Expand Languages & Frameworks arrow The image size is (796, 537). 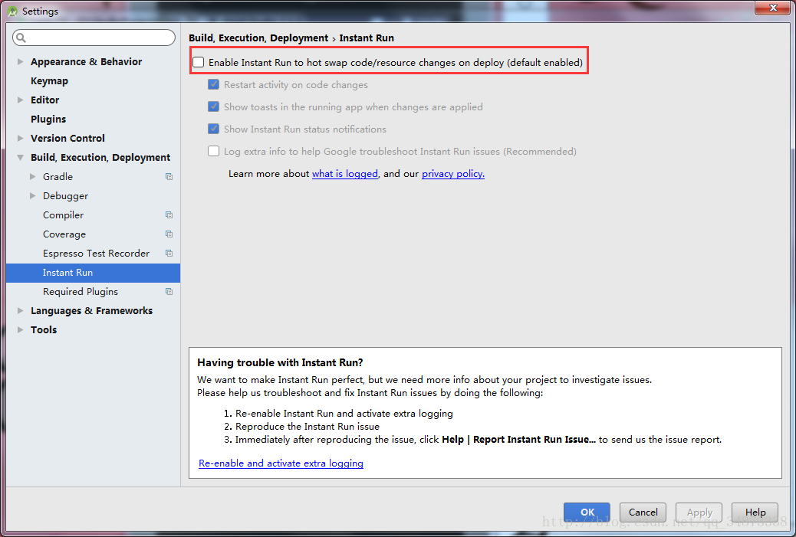pos(20,310)
